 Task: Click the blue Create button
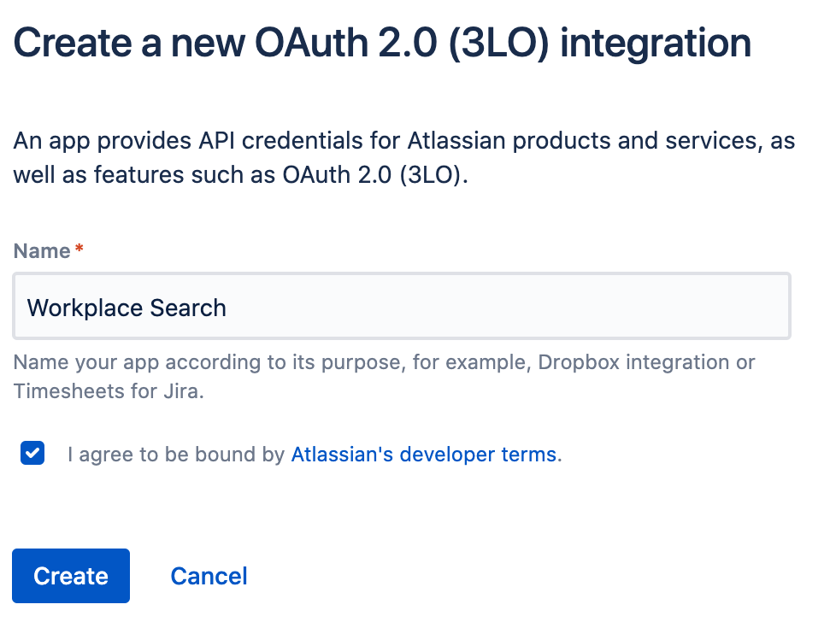click(x=71, y=576)
